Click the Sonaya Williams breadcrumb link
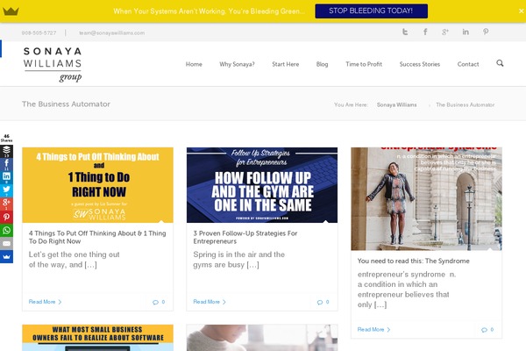 click(x=396, y=104)
